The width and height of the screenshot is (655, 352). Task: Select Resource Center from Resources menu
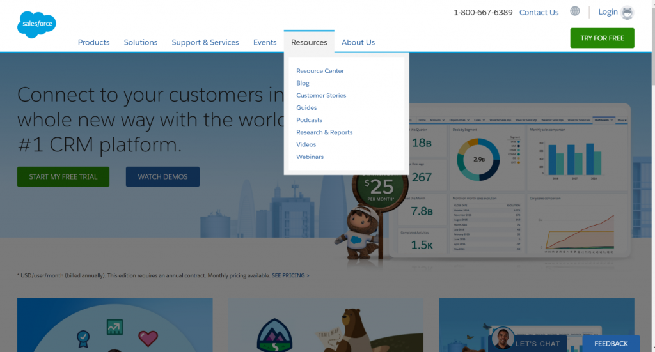[x=320, y=71]
